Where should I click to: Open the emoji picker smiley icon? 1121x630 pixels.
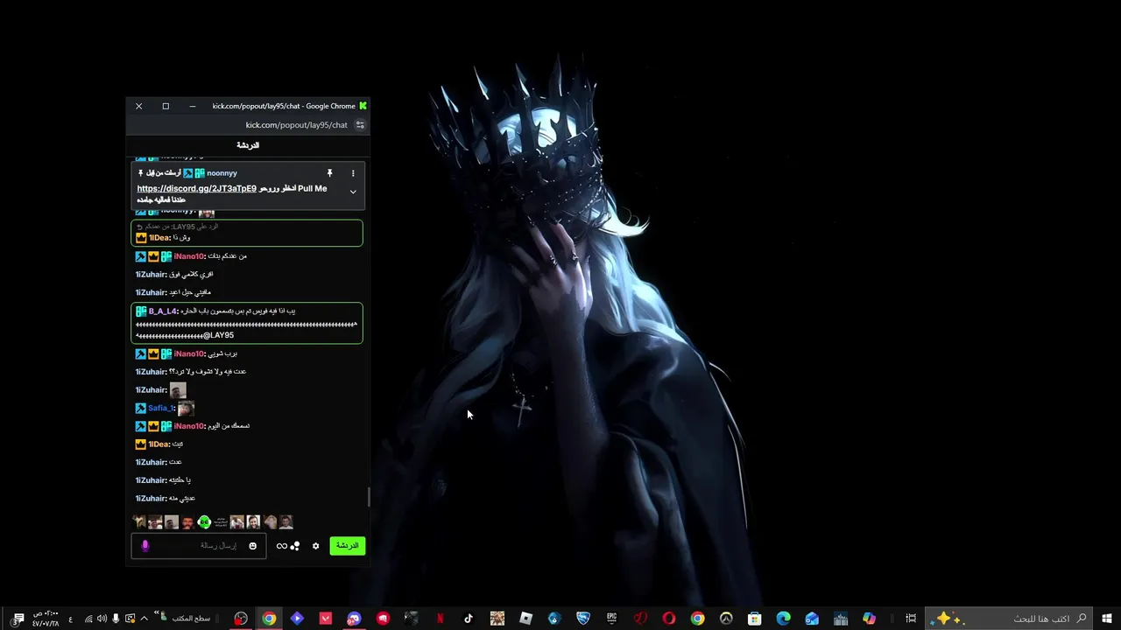pos(253,546)
